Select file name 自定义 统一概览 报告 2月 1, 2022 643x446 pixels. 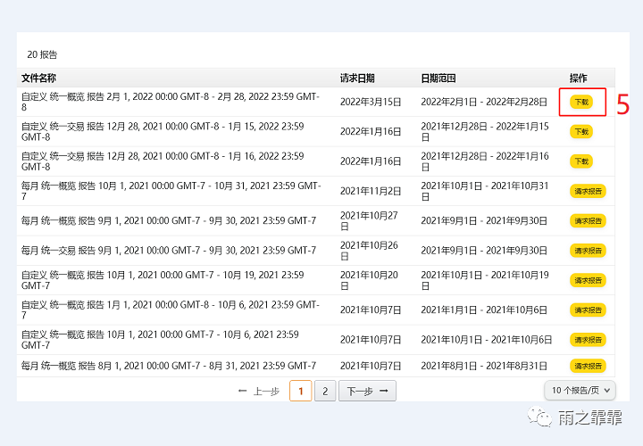point(171,102)
